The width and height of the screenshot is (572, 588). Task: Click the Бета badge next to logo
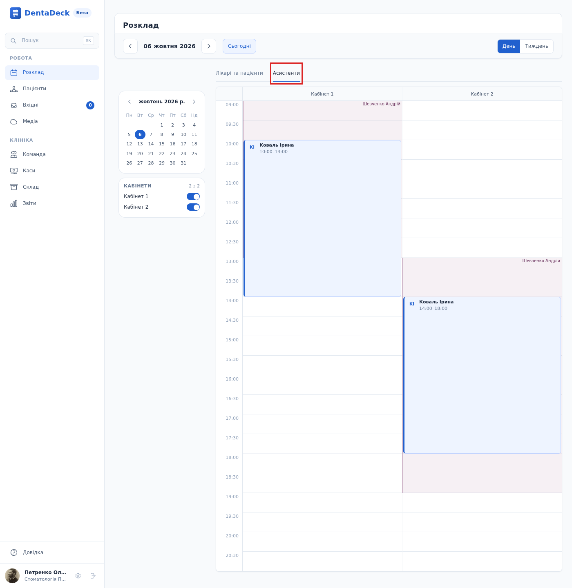[82, 13]
